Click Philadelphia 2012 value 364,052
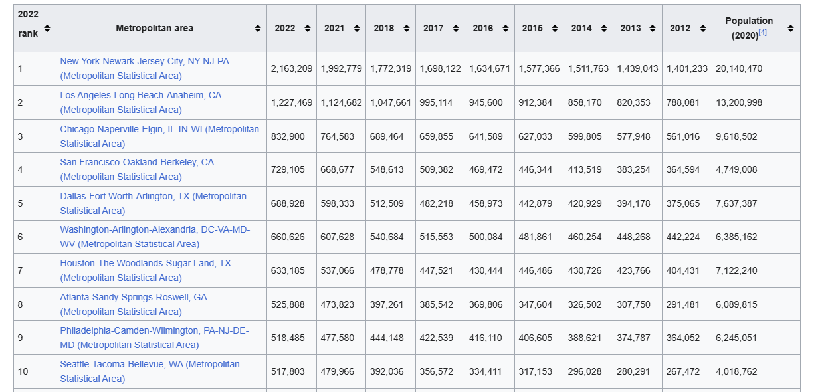This screenshot has width=826, height=392. coord(683,338)
